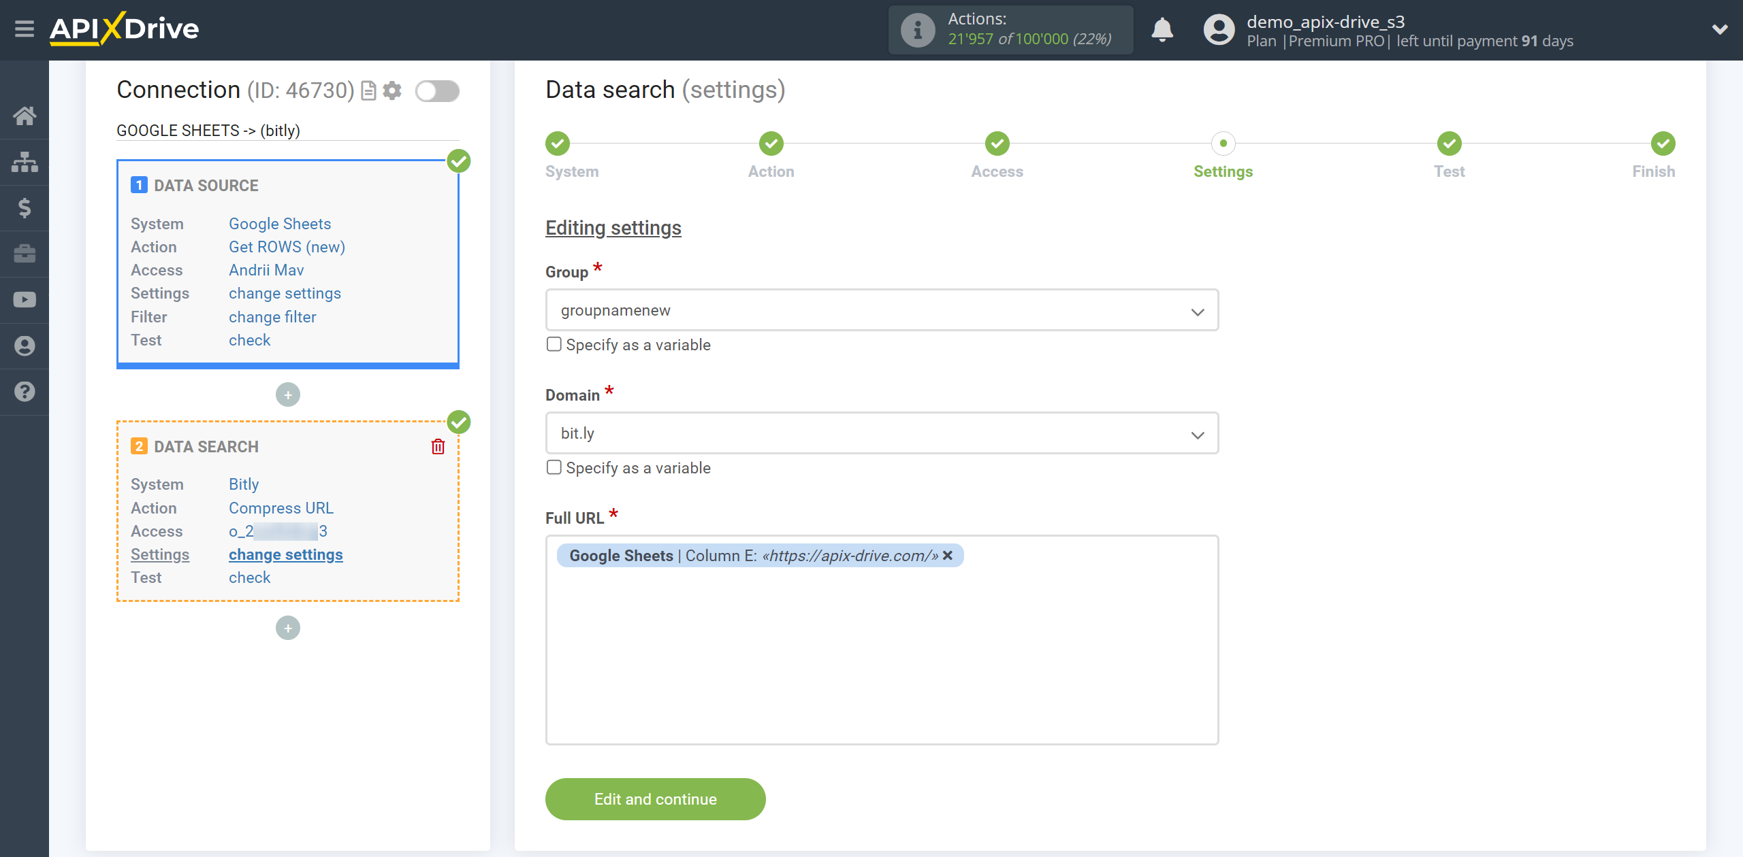Click the ApiX-Drive logo
This screenshot has width=1743, height=857.
124,29
